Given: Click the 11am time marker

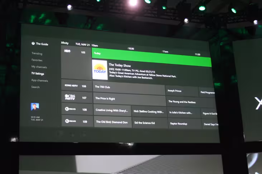Looking at the screenshot, I should point(165,51).
